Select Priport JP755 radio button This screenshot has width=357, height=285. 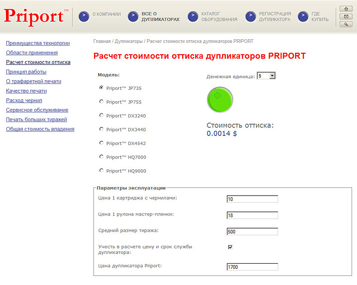coord(101,102)
